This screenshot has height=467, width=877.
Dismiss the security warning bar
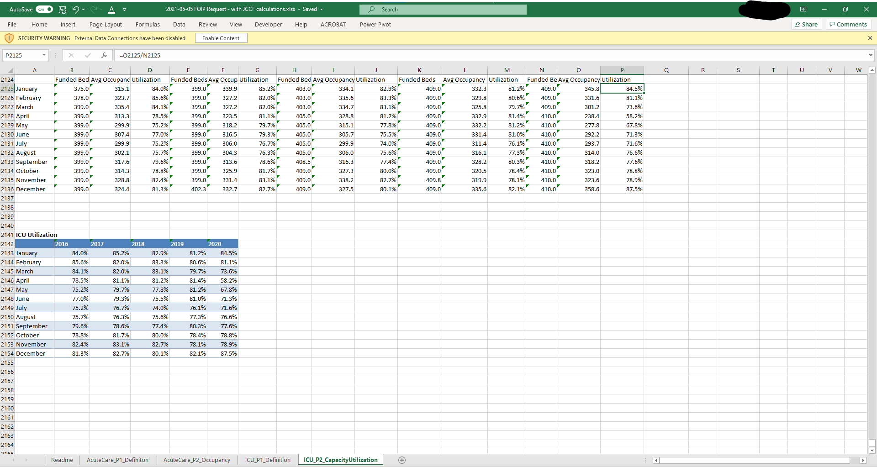pyautogui.click(x=870, y=38)
